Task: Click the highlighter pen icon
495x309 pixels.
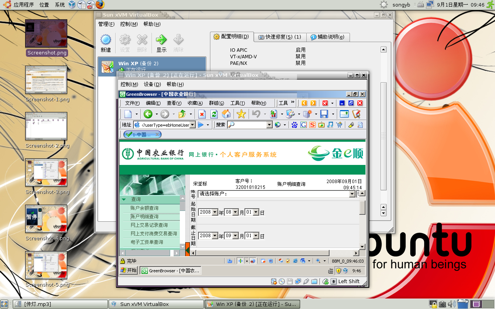Action: pyautogui.click(x=351, y=125)
